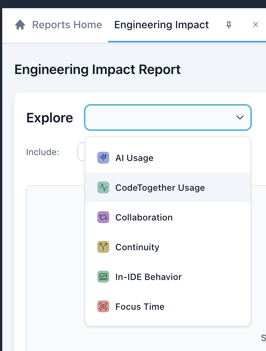Switch to the Reports Home tab
The image size is (266, 351).
67,25
